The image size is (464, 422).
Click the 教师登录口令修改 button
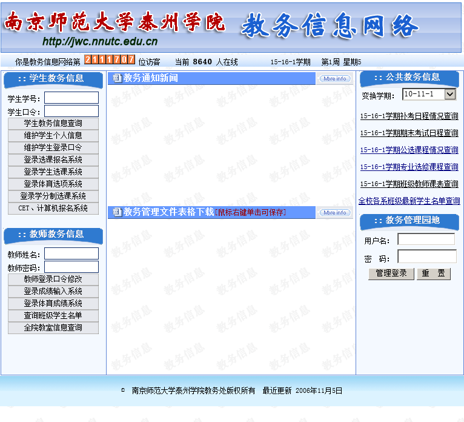[53, 280]
